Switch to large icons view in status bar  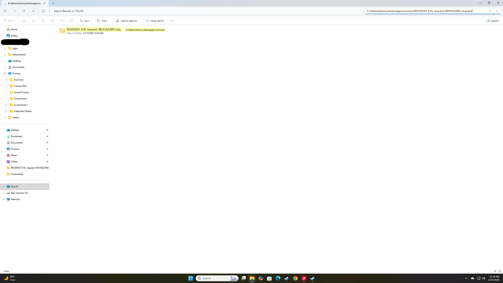(x=500, y=271)
